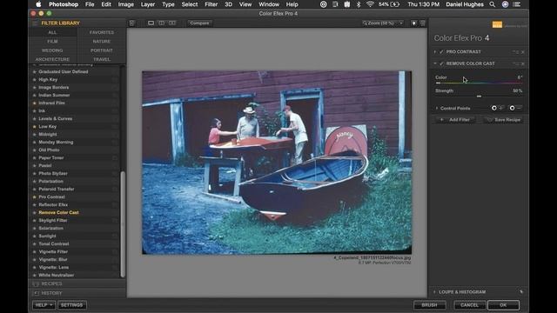Uncheck the Pro Contrast filter
The height and width of the screenshot is (313, 557).
pyautogui.click(x=441, y=52)
